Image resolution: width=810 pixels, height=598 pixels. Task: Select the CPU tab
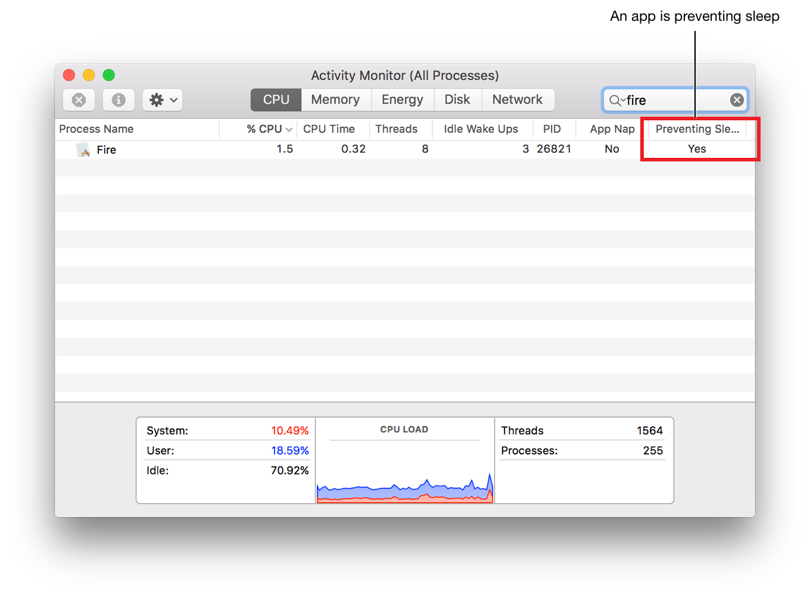(276, 100)
